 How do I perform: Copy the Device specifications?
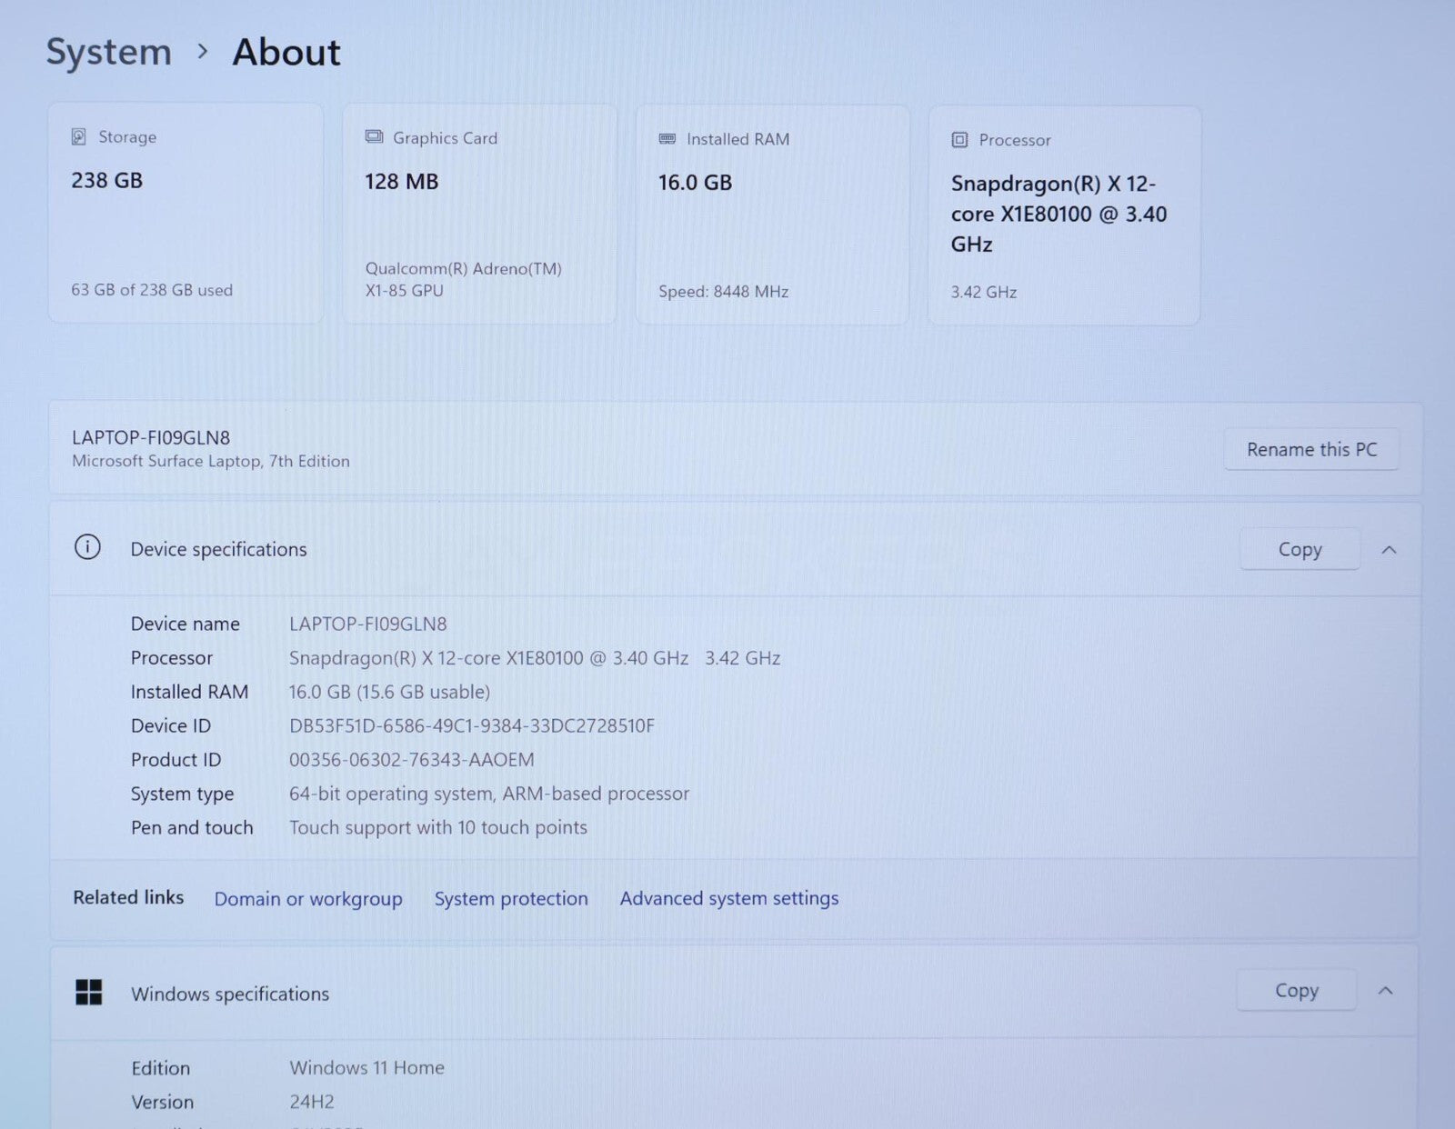coord(1299,549)
